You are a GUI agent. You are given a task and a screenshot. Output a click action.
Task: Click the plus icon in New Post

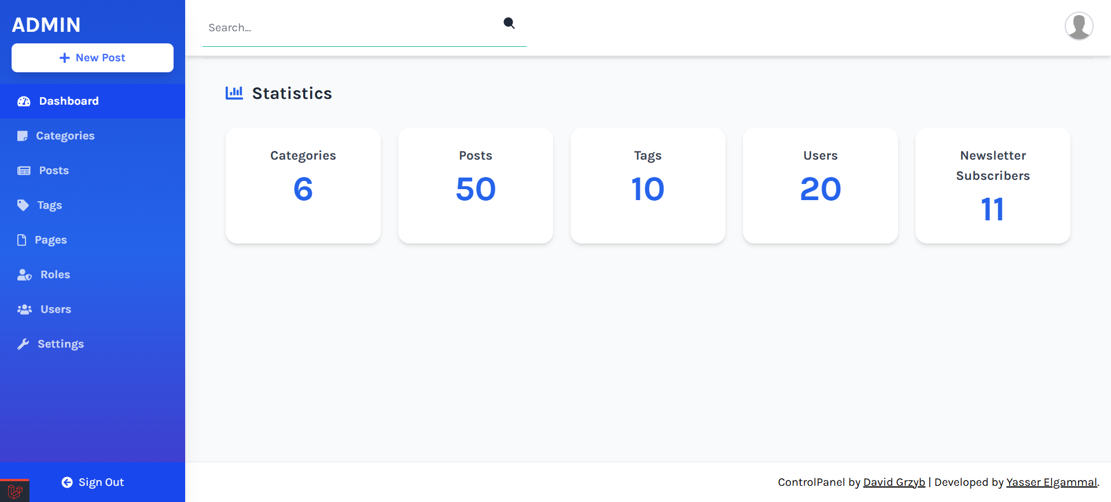(65, 58)
